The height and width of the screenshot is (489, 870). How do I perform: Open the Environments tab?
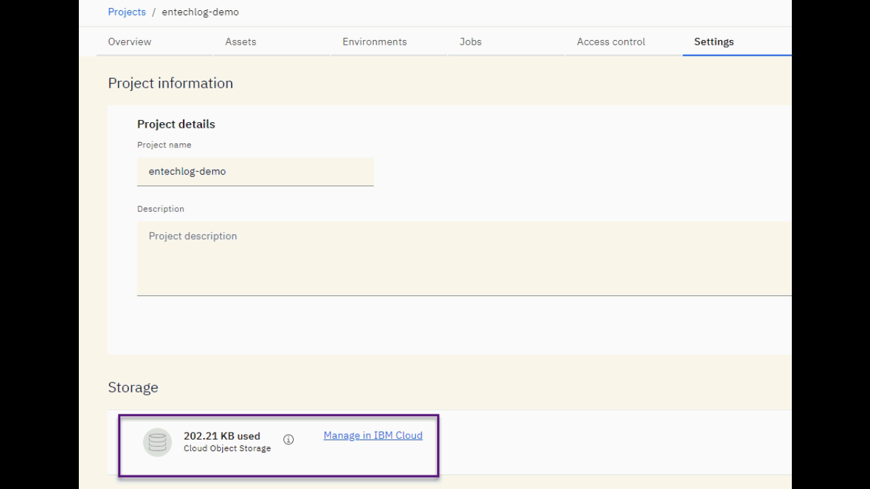click(375, 41)
